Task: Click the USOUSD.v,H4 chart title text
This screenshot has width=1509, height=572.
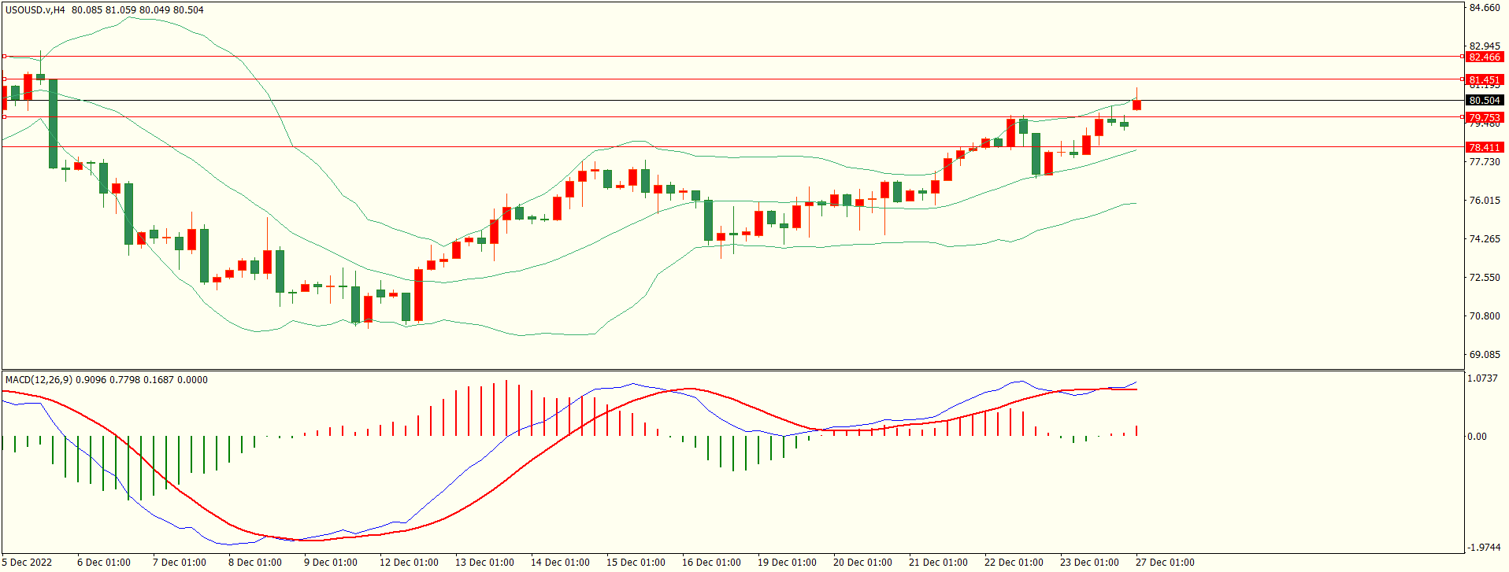Action: tap(35, 10)
